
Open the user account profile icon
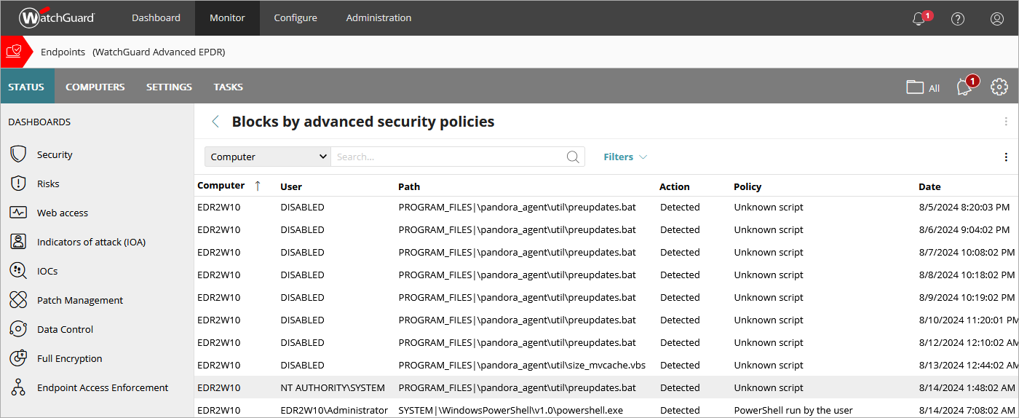[x=997, y=19]
